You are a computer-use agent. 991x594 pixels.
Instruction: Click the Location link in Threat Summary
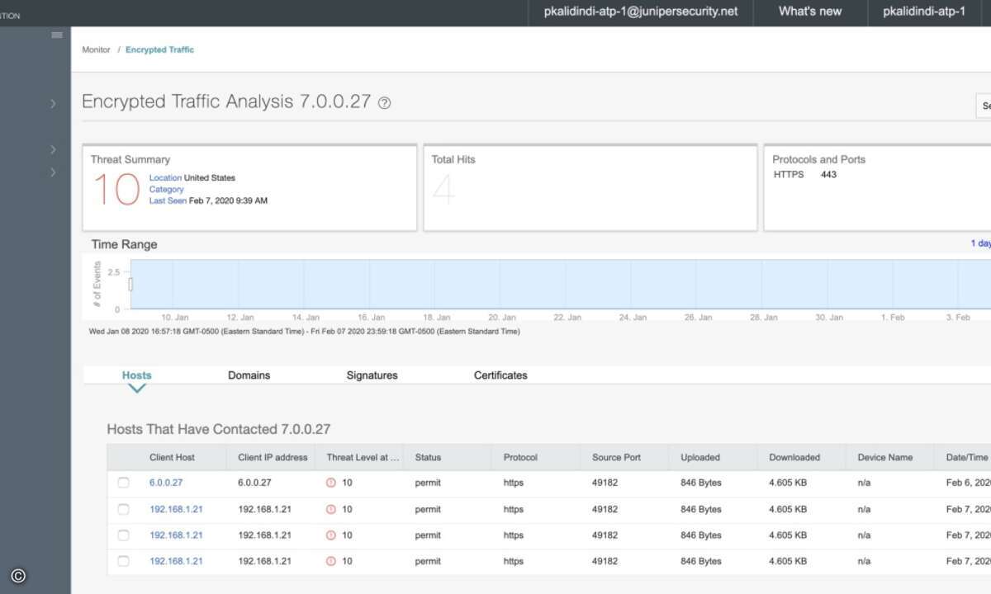tap(165, 177)
